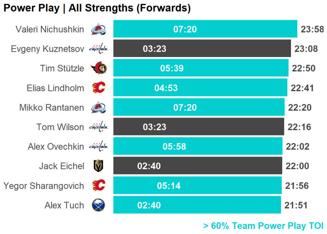Click the chart title 'Power Play | All Strengths (Forwards)'
Viewport: 327px width, 234px height.
[97, 8]
